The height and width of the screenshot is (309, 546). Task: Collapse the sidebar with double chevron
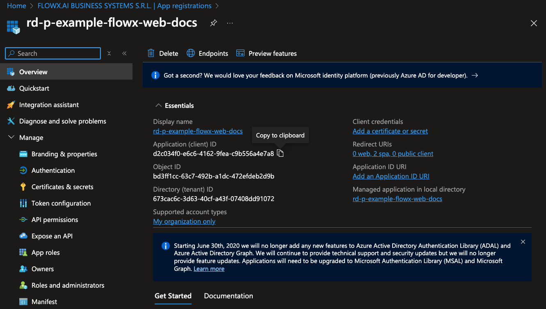click(x=124, y=53)
